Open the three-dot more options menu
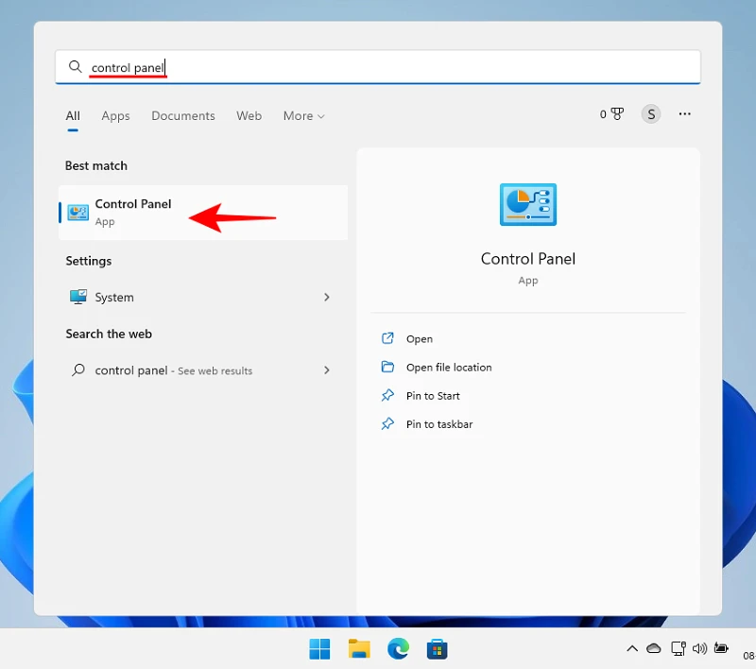Screen dimensions: 756x669 pyautogui.click(x=685, y=114)
